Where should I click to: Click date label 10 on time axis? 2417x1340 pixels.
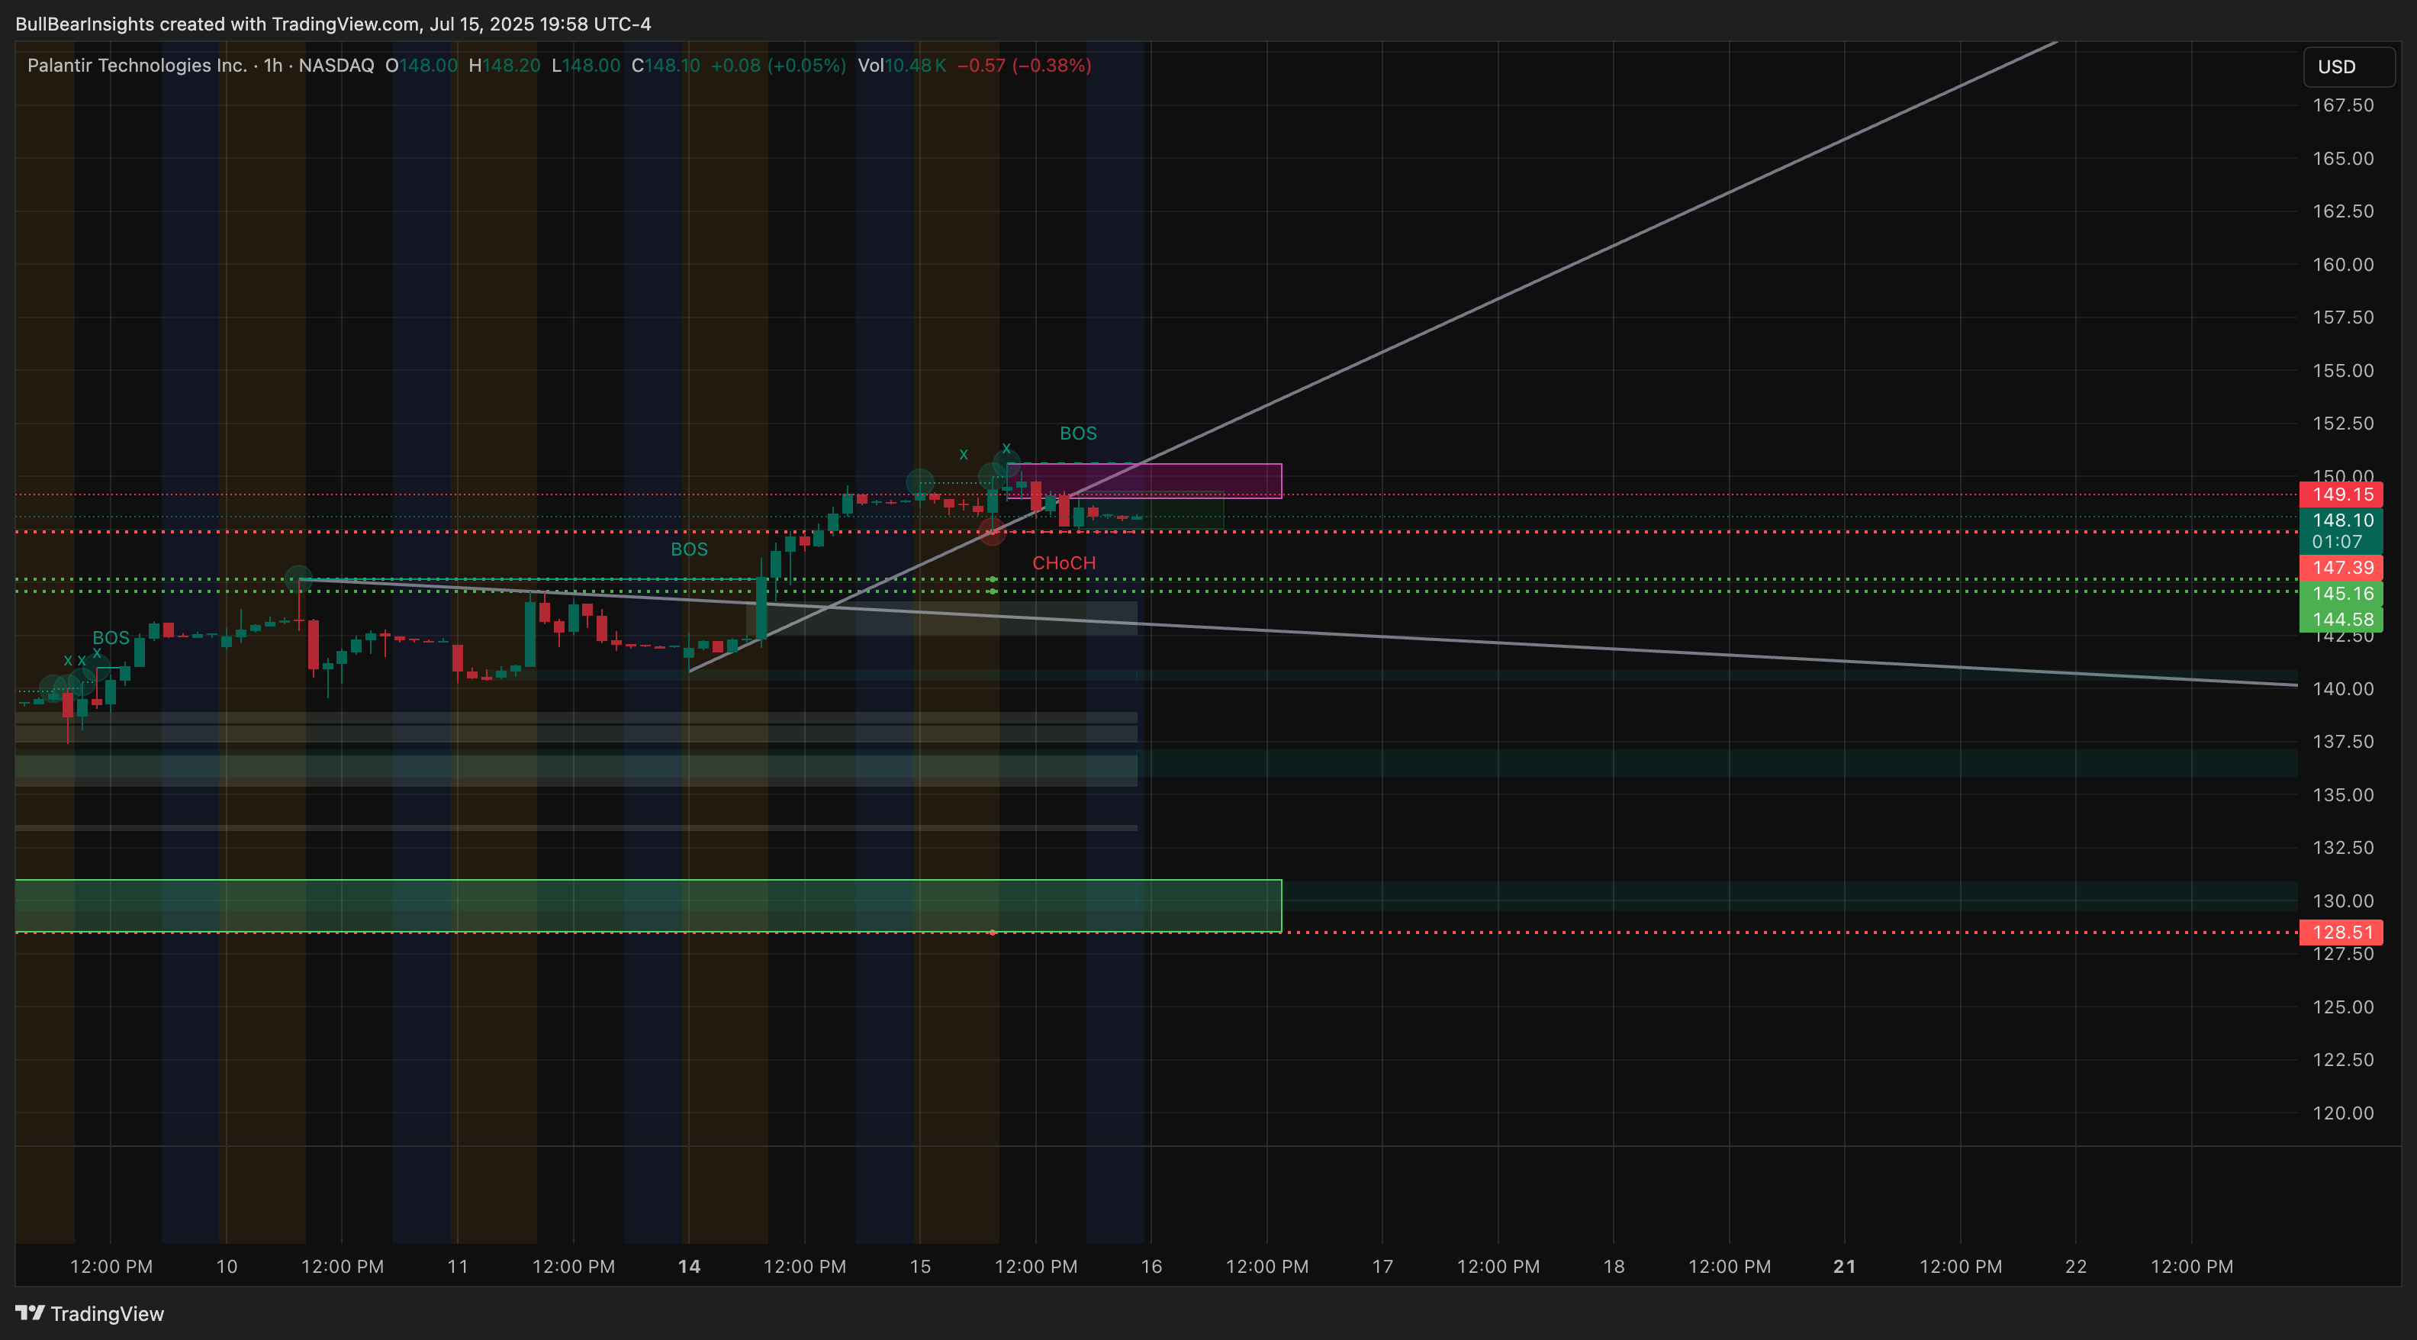(x=226, y=1267)
